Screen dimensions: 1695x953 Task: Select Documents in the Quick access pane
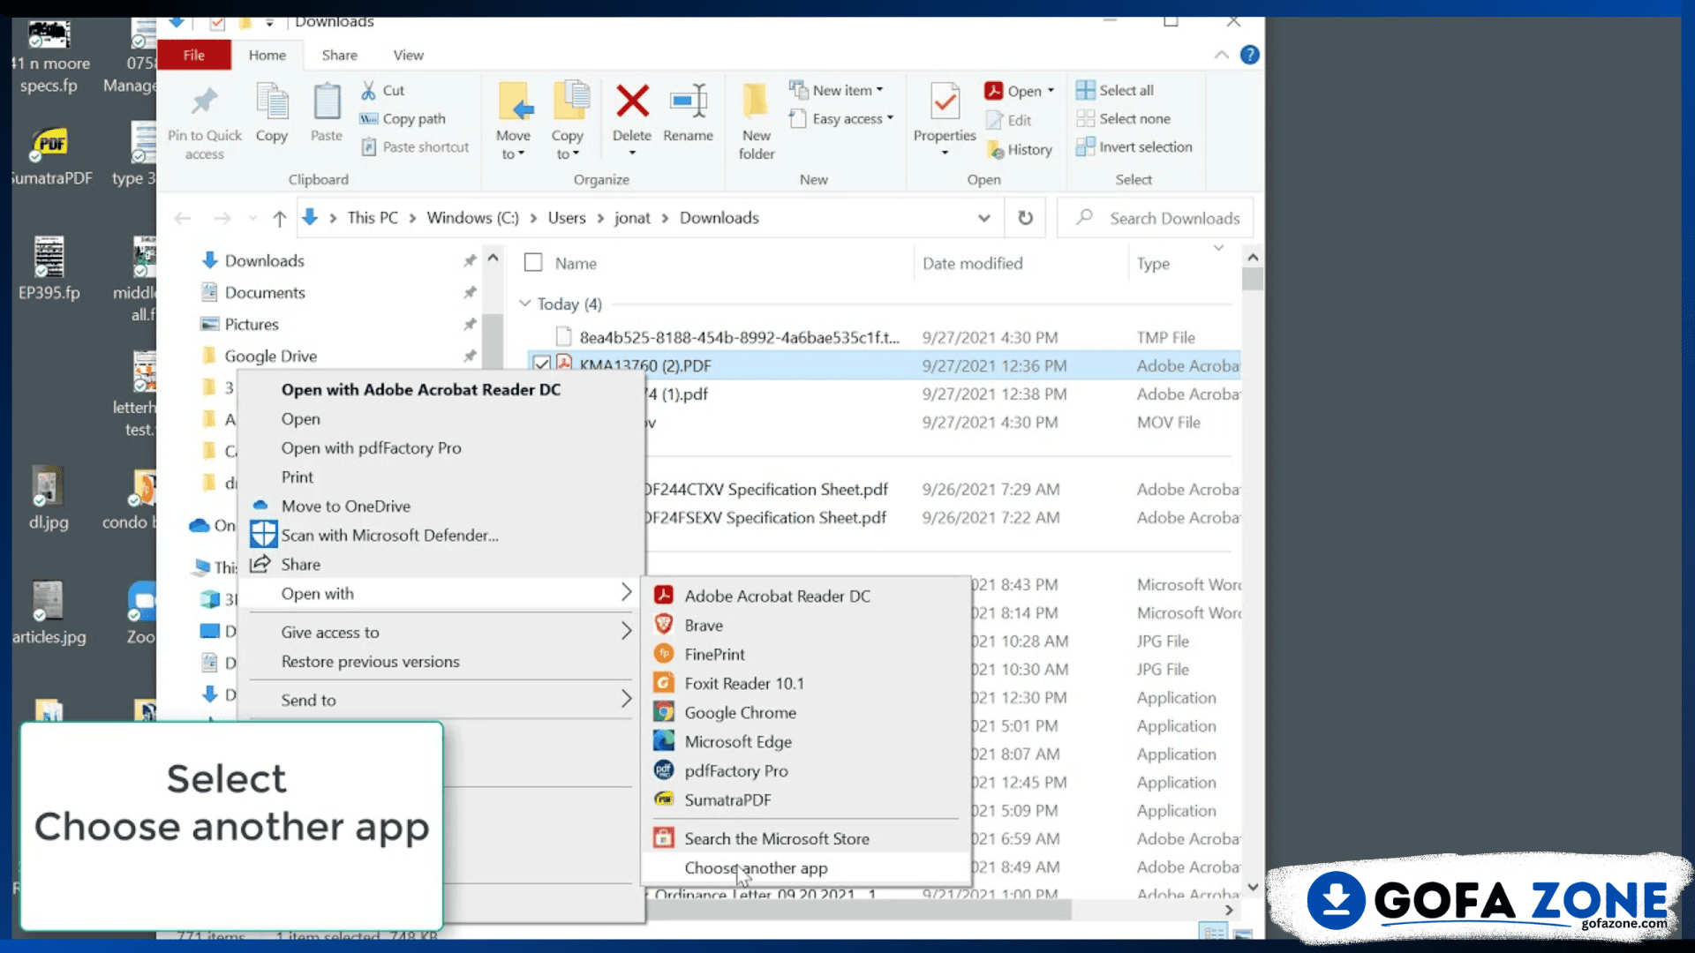point(265,292)
